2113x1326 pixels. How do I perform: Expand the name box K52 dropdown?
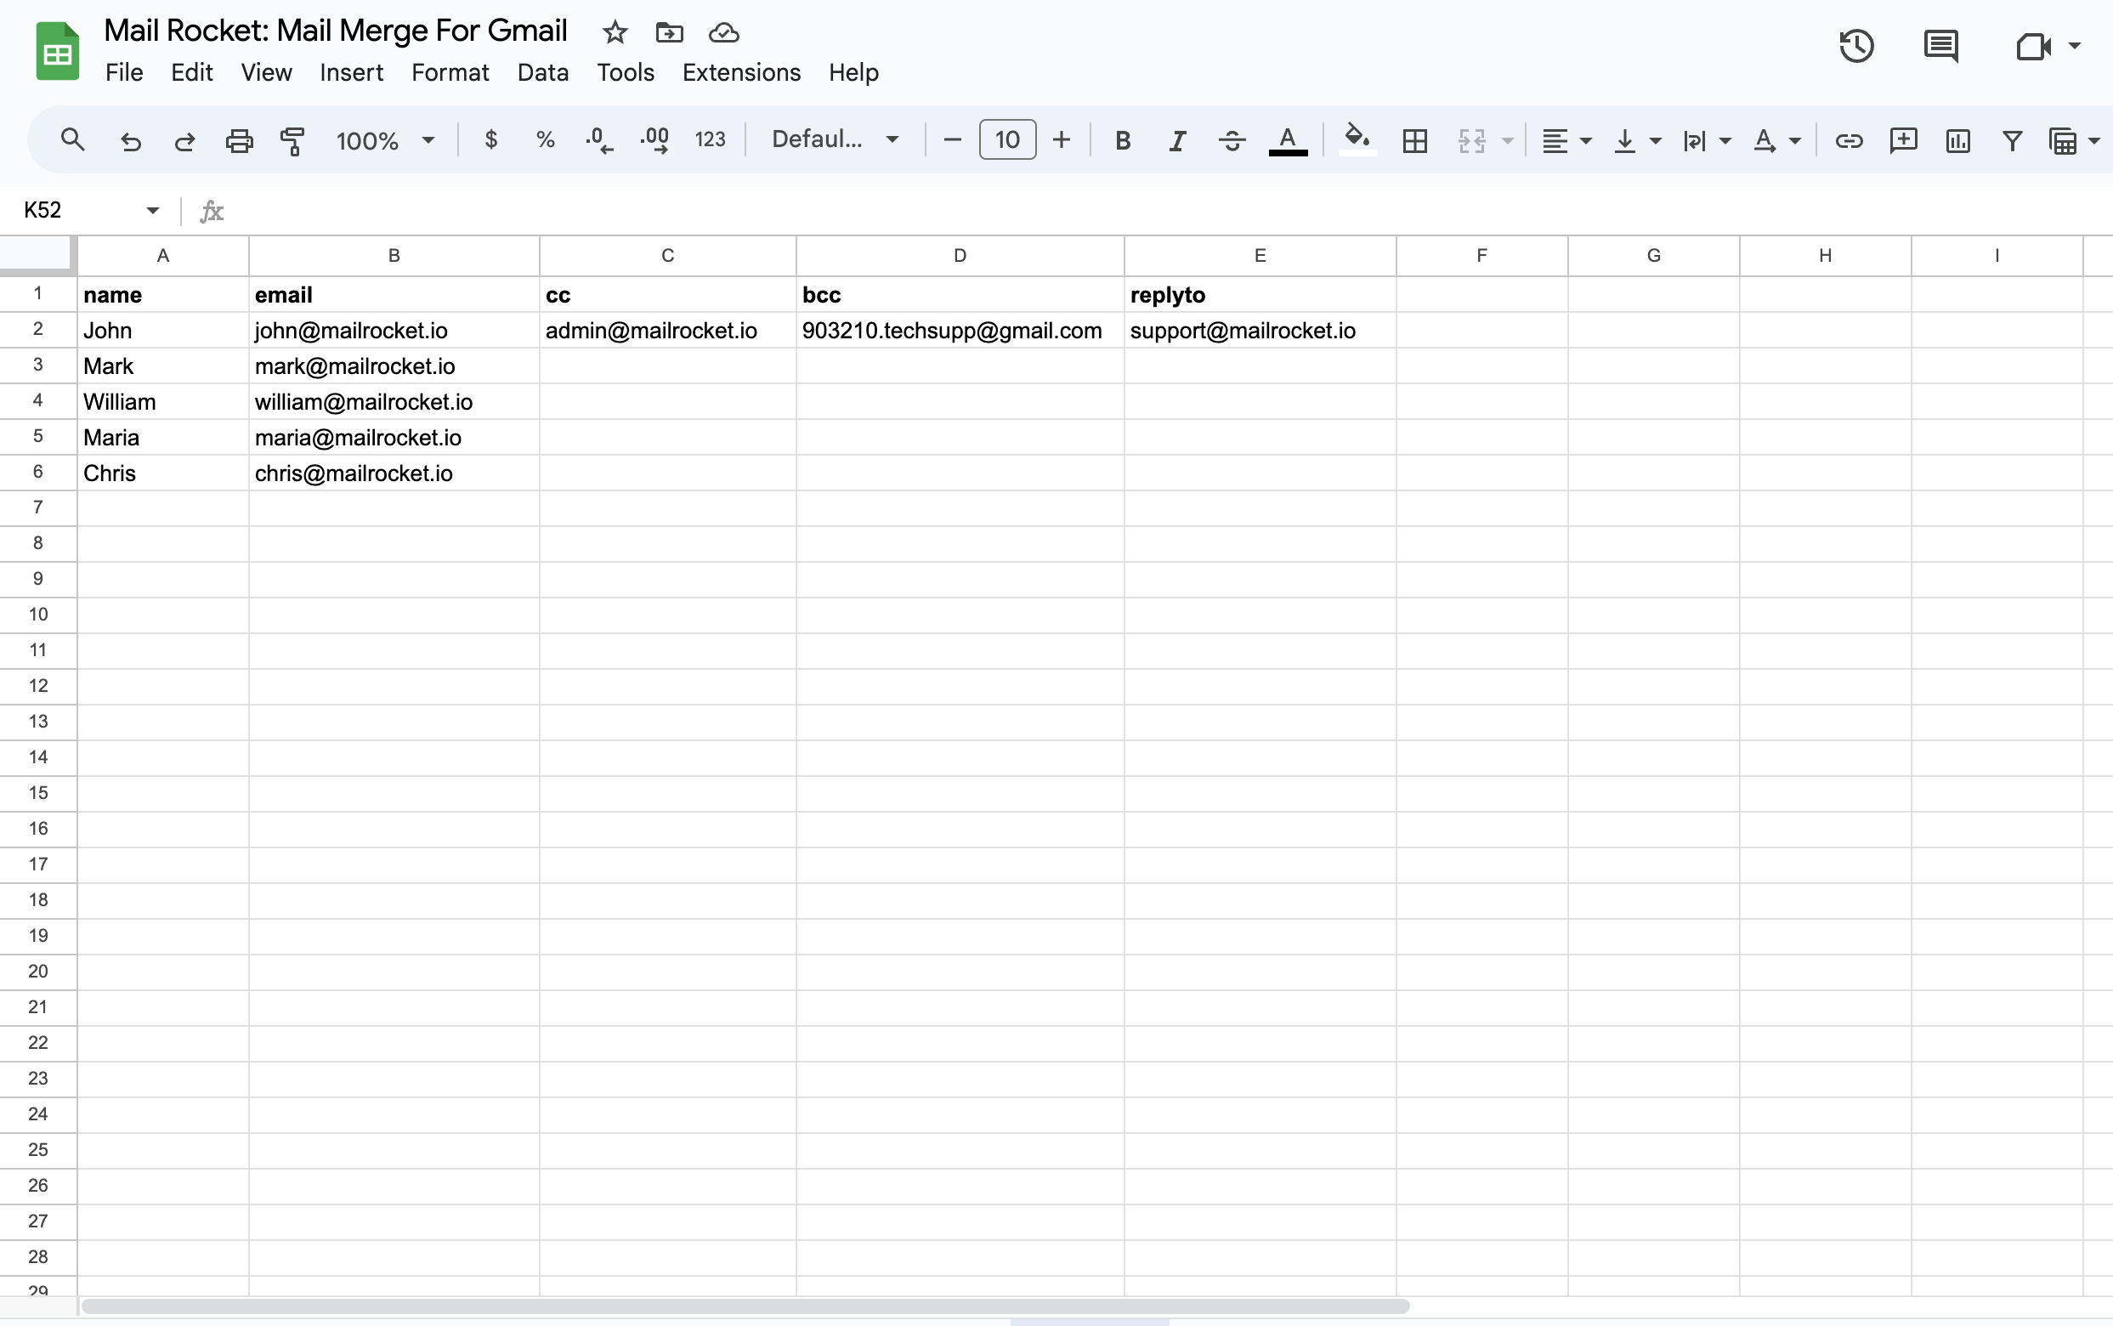[x=152, y=211]
